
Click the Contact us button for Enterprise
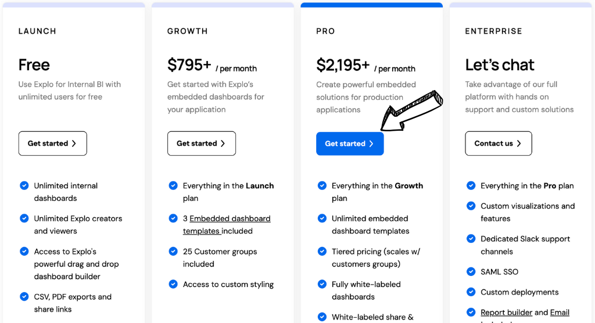pyautogui.click(x=498, y=143)
